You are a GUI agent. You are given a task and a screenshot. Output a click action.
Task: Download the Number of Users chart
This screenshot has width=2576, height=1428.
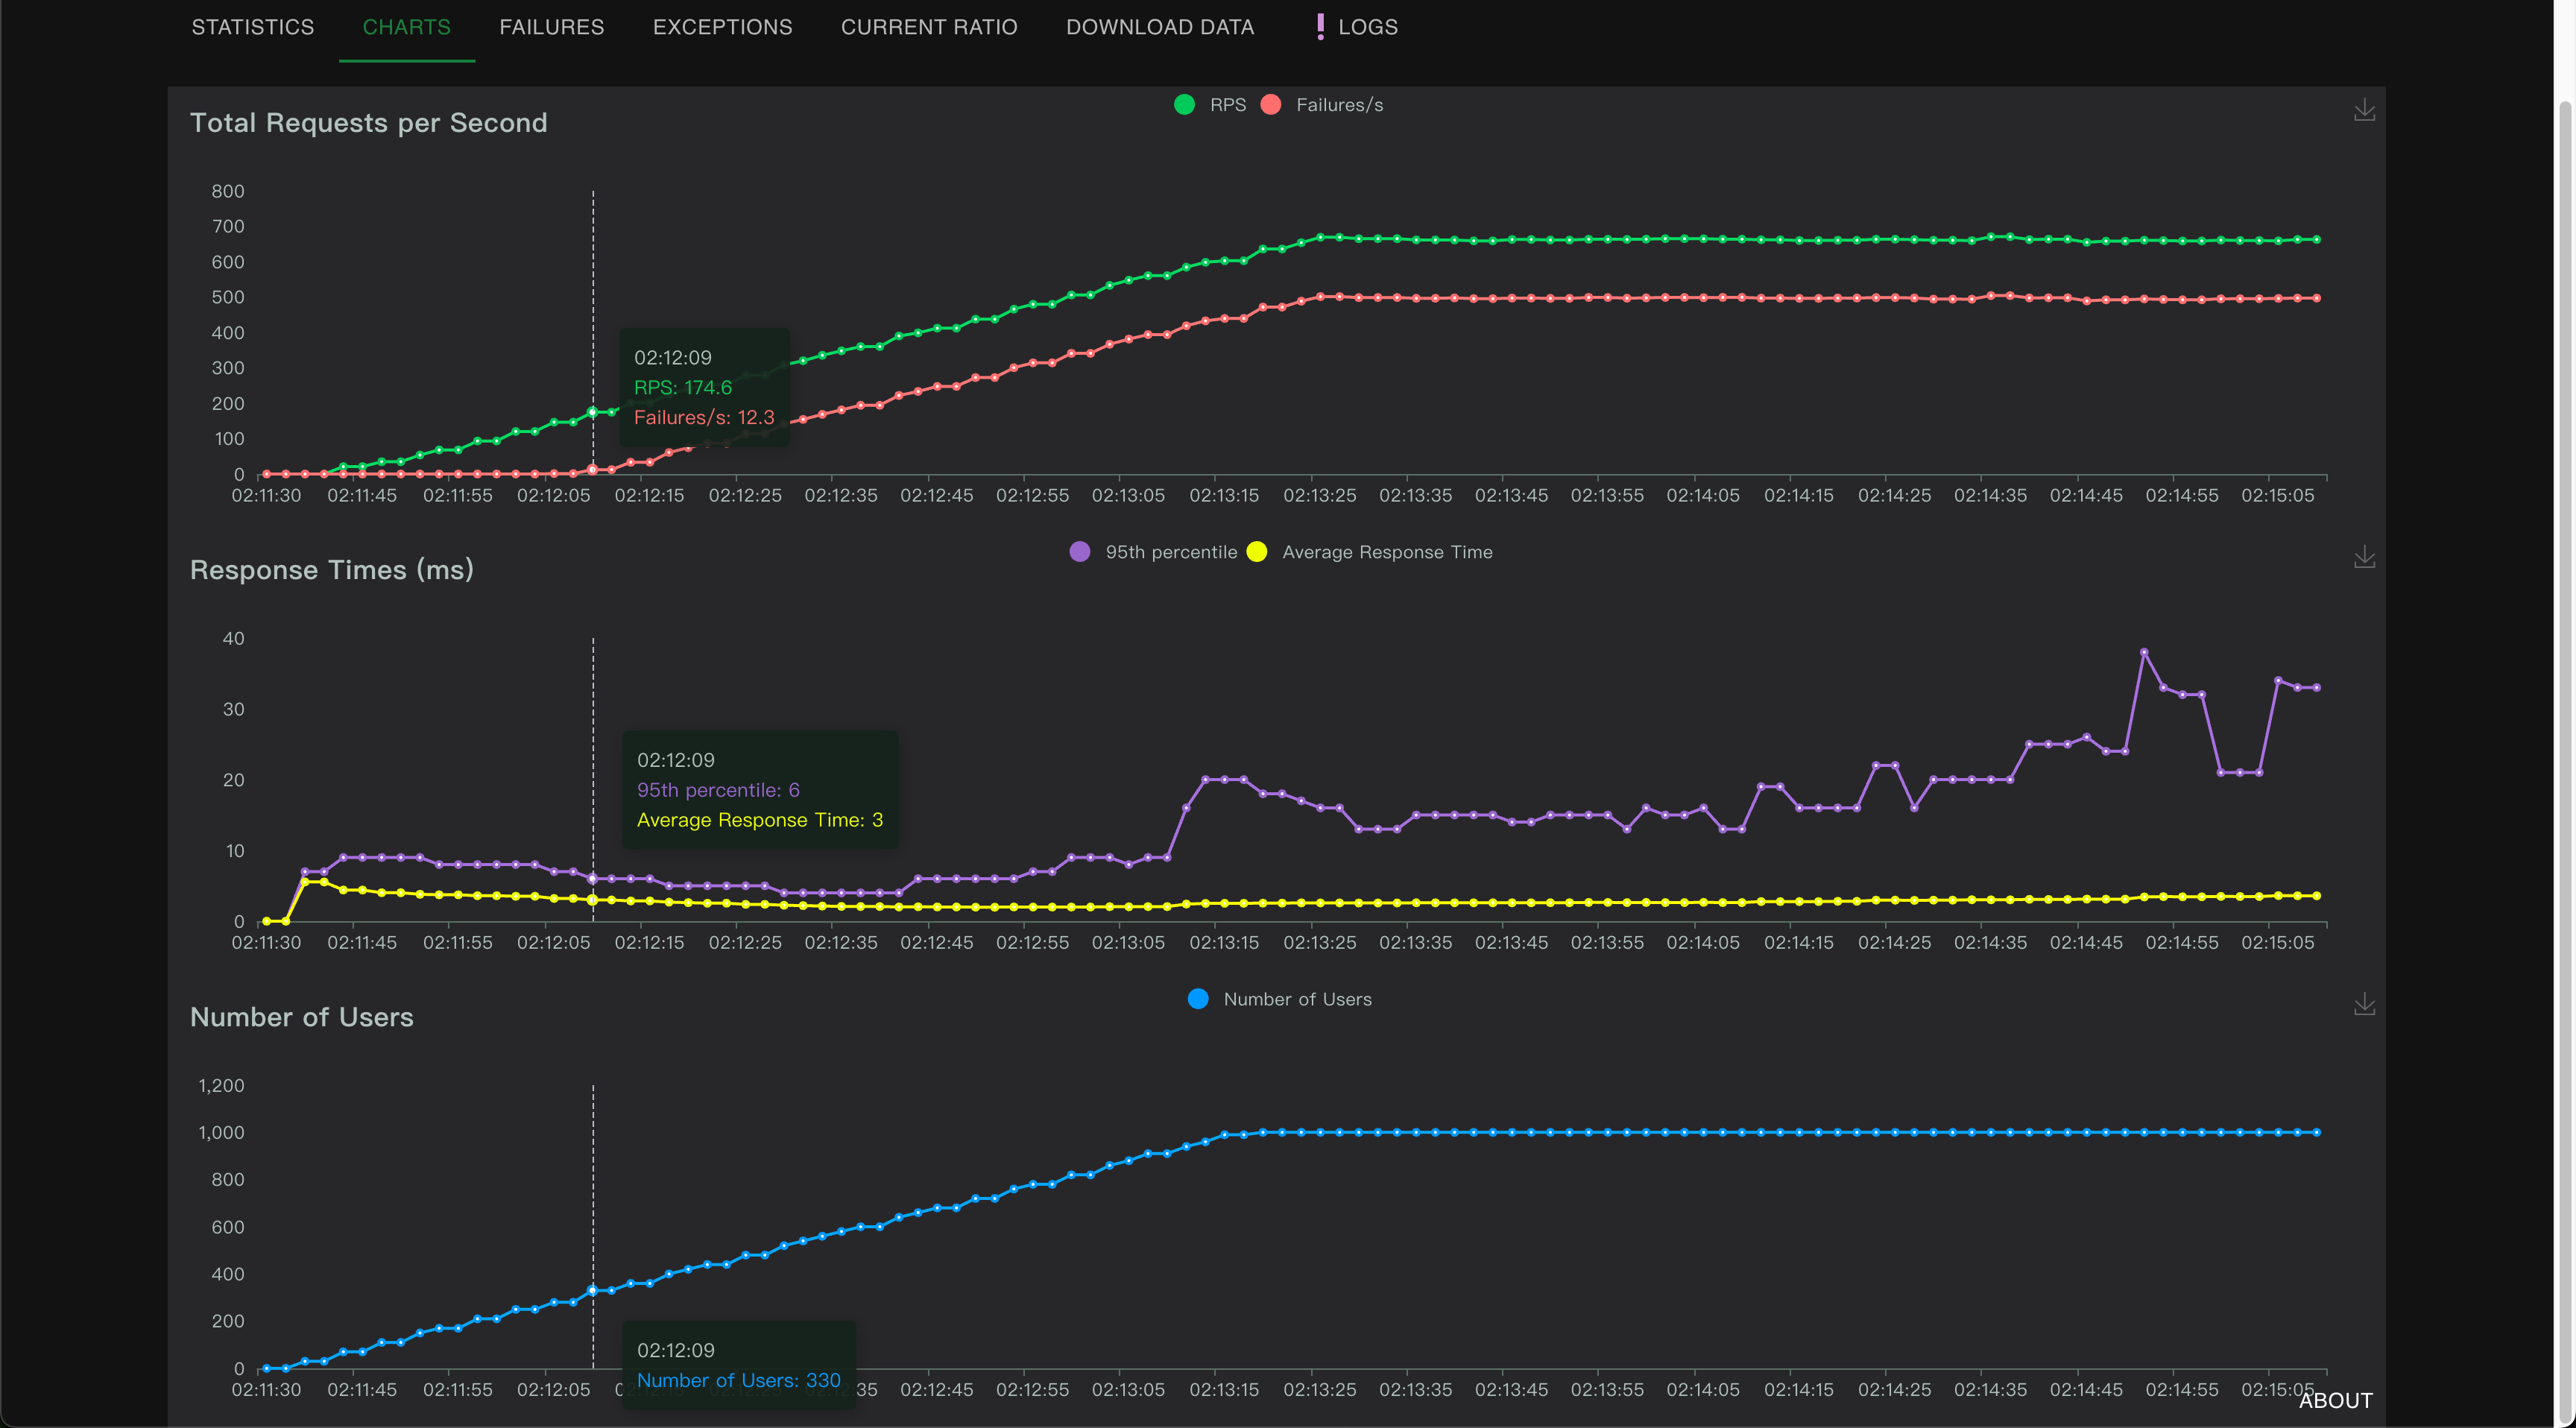(2364, 1003)
